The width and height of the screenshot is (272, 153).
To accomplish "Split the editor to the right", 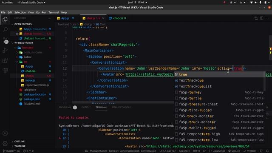I will pos(262,18).
